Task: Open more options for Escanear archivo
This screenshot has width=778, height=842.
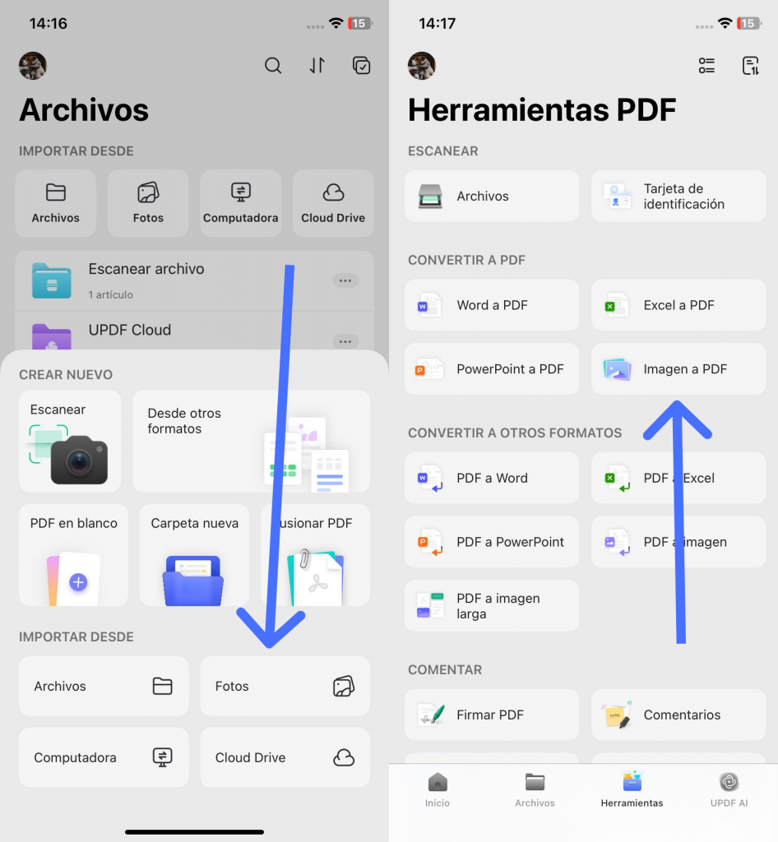Action: [x=345, y=280]
